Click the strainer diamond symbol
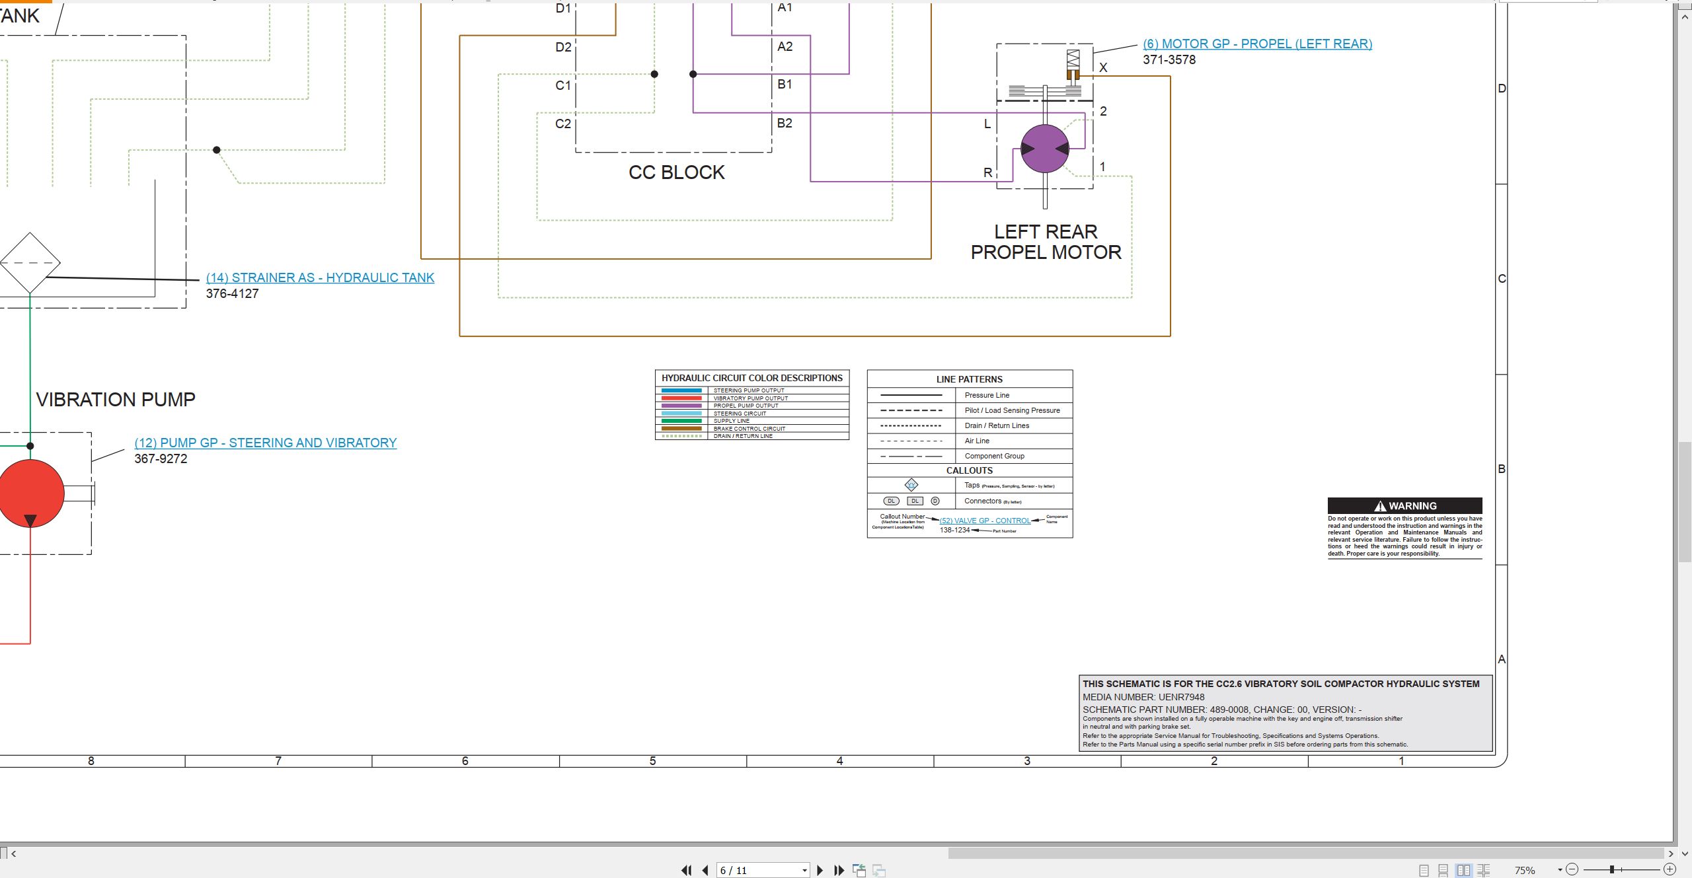The width and height of the screenshot is (1692, 878). pyautogui.click(x=30, y=263)
